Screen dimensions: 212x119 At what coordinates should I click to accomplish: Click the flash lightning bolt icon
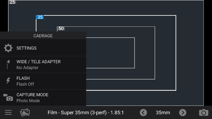point(8,81)
